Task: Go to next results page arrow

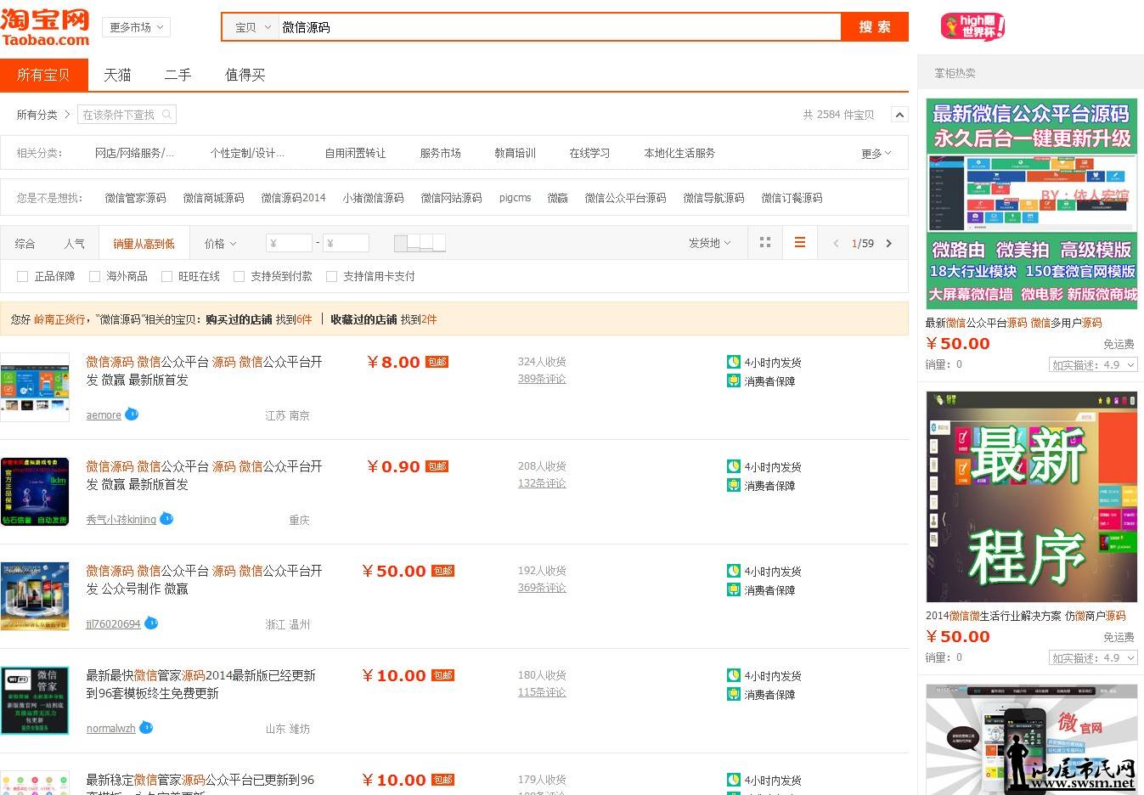Action: pyautogui.click(x=889, y=244)
